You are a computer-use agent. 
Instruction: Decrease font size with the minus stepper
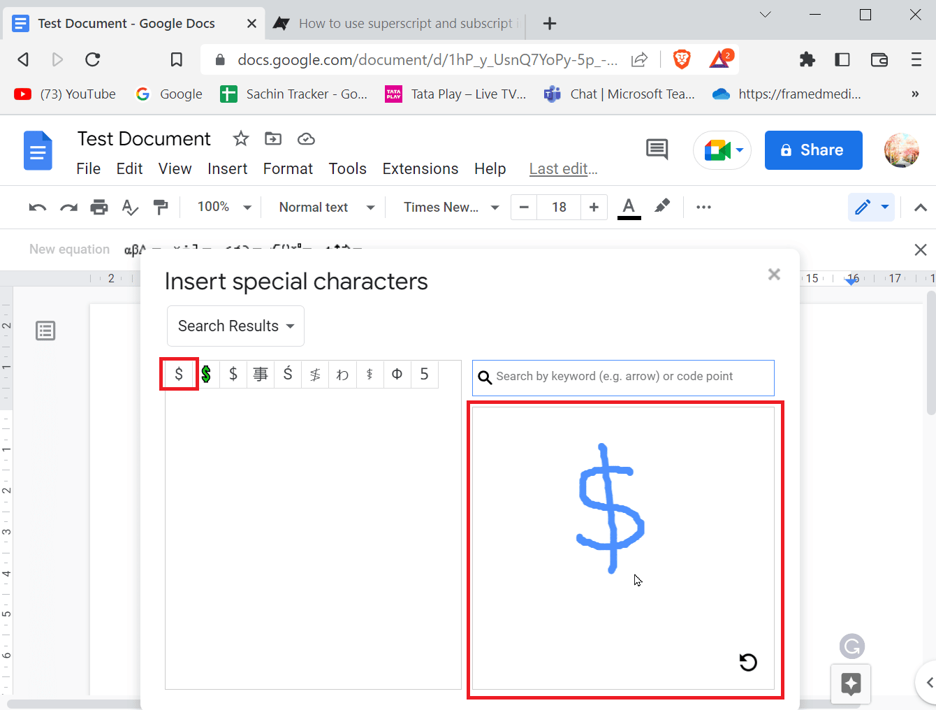pos(524,207)
